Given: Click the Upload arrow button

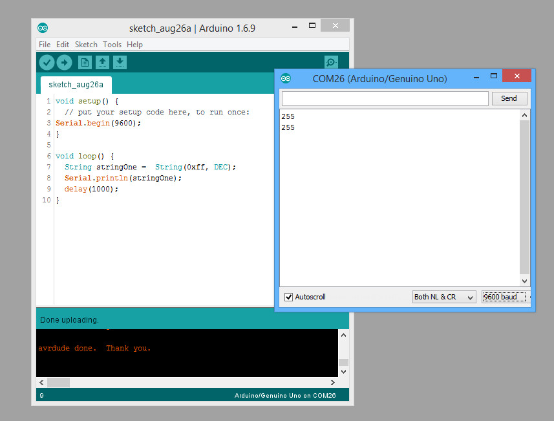Looking at the screenshot, I should point(64,63).
